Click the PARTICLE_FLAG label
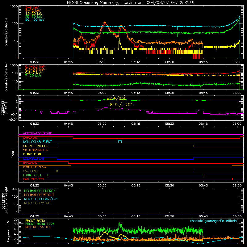Screen dimensions: 247x247 (x=35, y=167)
